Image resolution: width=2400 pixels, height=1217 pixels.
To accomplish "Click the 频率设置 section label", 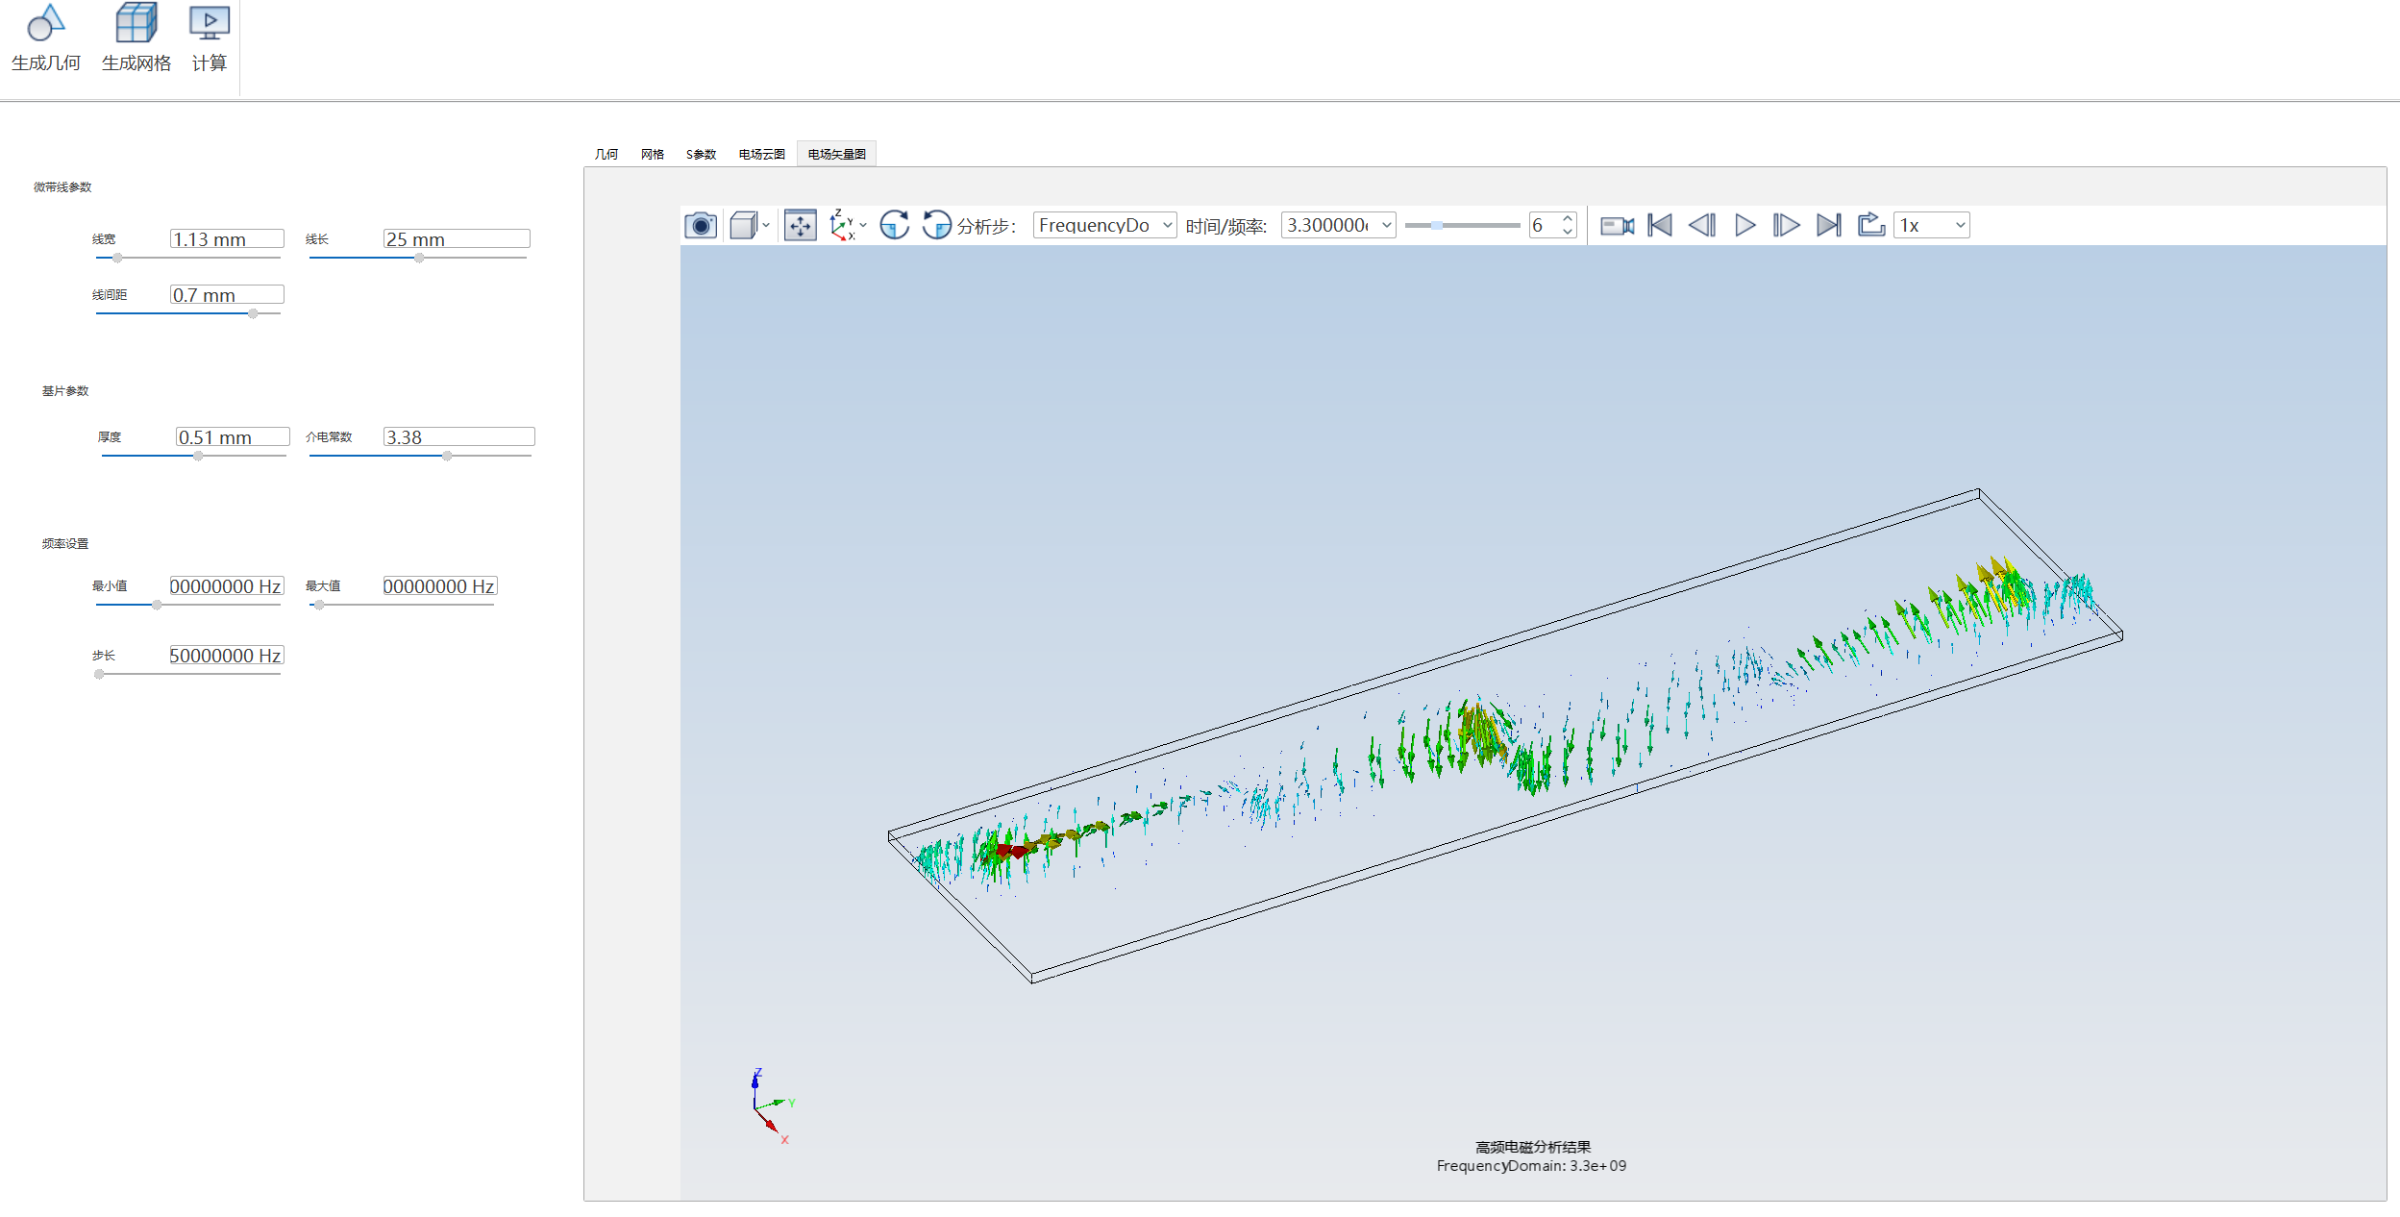I will coord(65,543).
